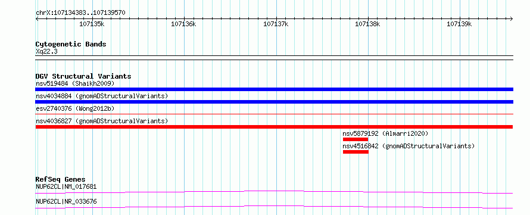Click blue bar under nsv4034884
The image size is (530, 215).
(x=274, y=102)
